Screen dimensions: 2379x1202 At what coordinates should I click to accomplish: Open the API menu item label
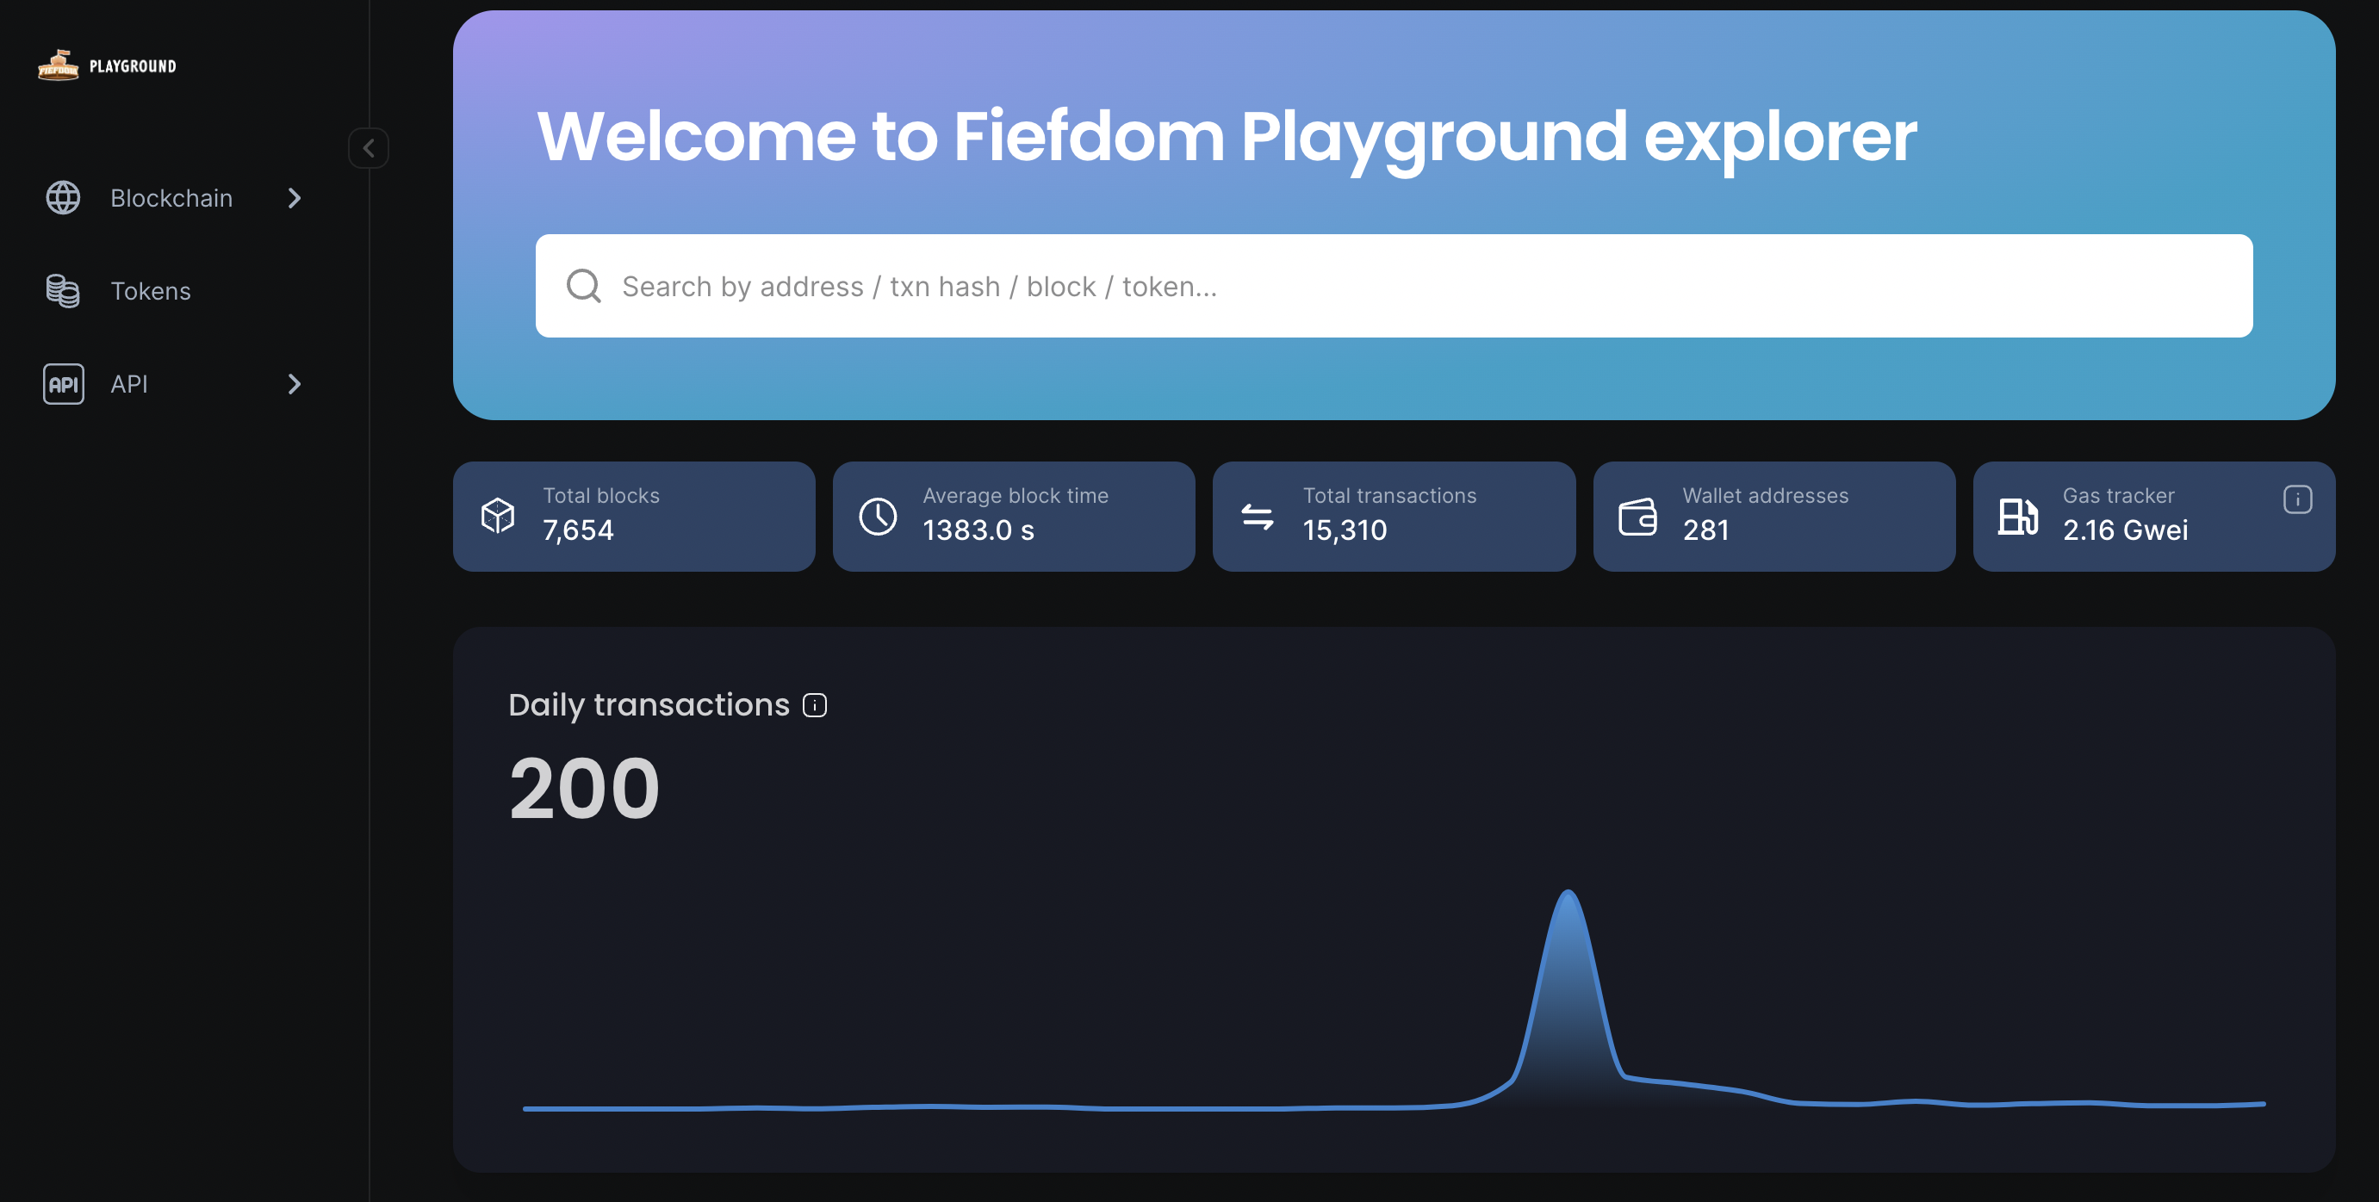pos(129,384)
